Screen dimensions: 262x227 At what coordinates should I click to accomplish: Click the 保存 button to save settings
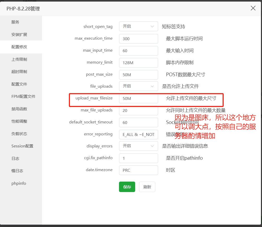click(x=127, y=187)
